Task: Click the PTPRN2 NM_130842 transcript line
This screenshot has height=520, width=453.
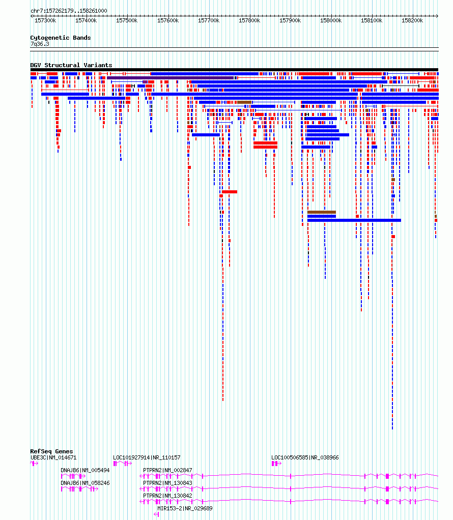Action: pos(289,501)
